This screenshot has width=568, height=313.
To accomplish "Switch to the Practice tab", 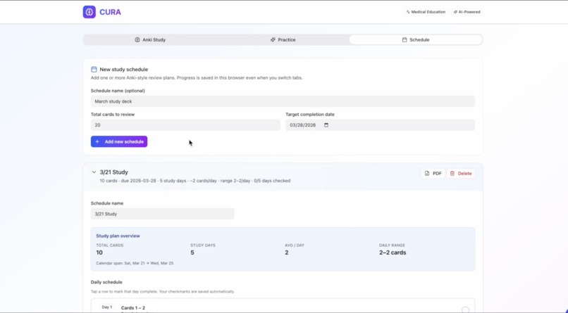I will coord(283,40).
